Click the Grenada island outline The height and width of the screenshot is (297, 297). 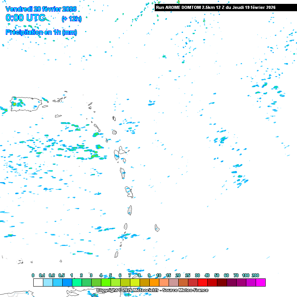[116, 254]
